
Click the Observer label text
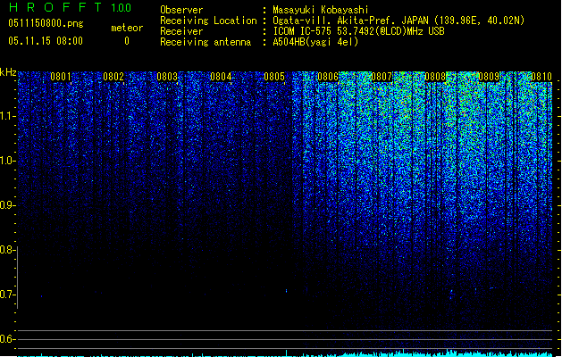pos(181,10)
